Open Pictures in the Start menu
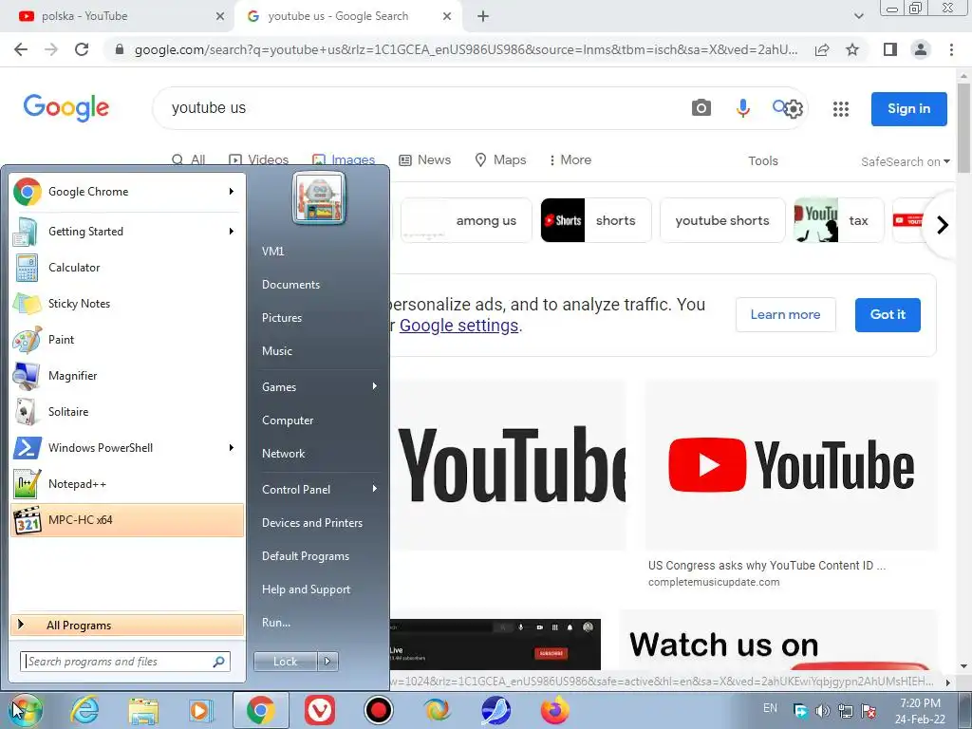This screenshot has width=972, height=729. click(x=281, y=317)
